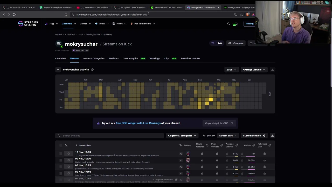Click the share icon in the address bar
Image resolution: width=332 pixels, height=187 pixels.
tap(241, 15)
